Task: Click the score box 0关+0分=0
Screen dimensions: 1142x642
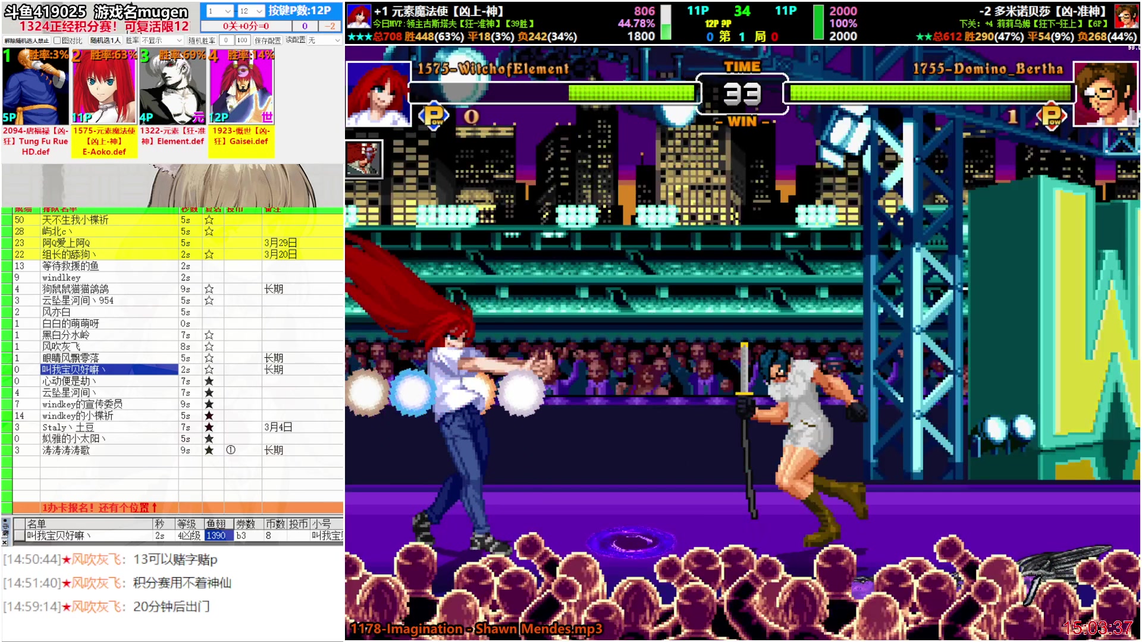Action: [246, 26]
